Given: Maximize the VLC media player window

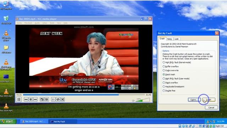Looking at the screenshot, I should point(146,19).
